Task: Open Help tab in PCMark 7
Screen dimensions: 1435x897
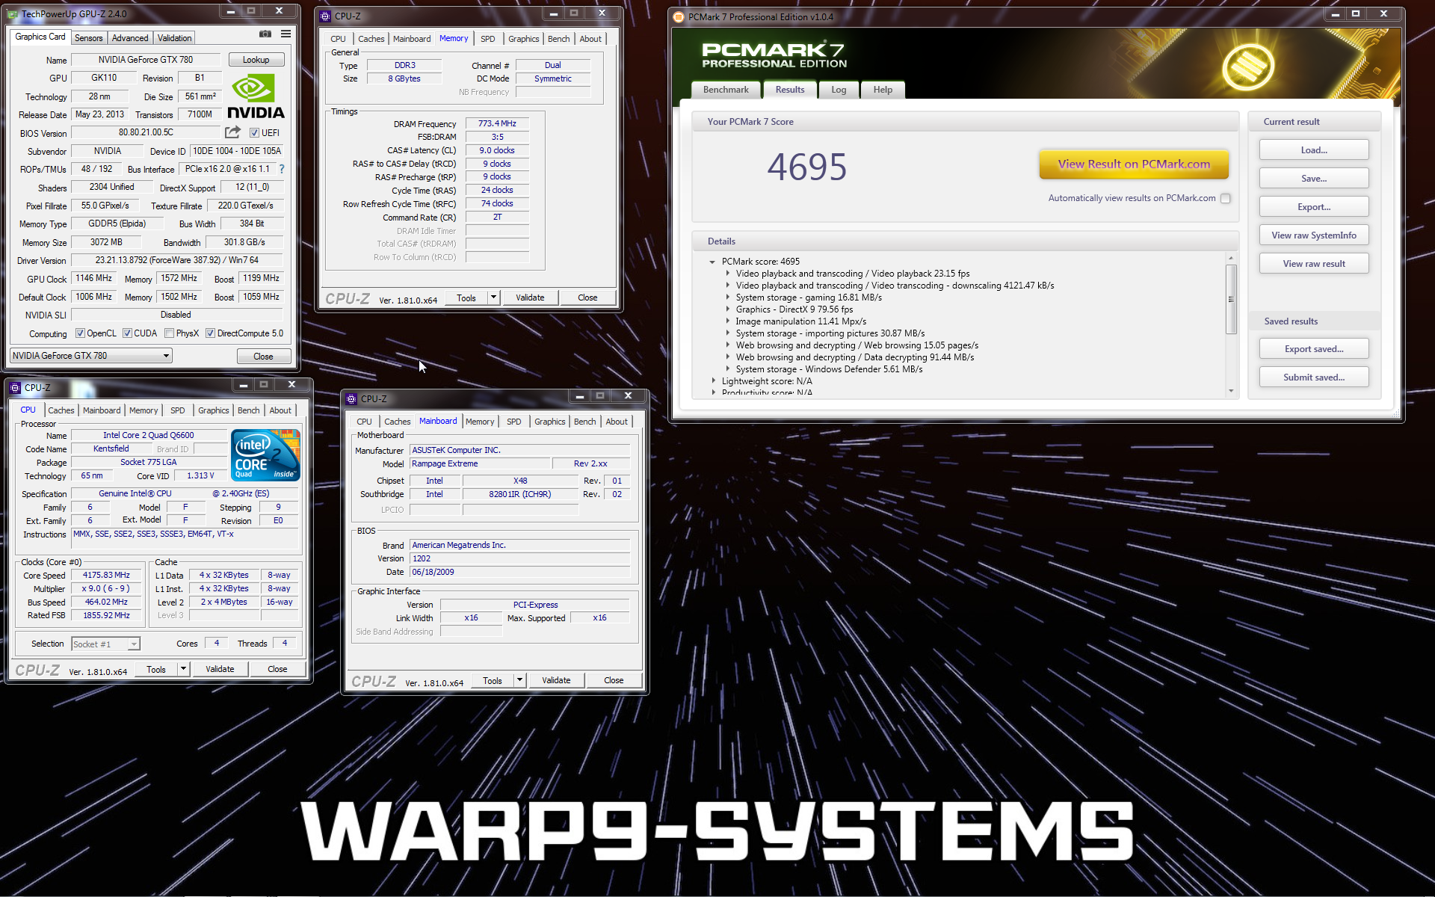Action: tap(883, 90)
